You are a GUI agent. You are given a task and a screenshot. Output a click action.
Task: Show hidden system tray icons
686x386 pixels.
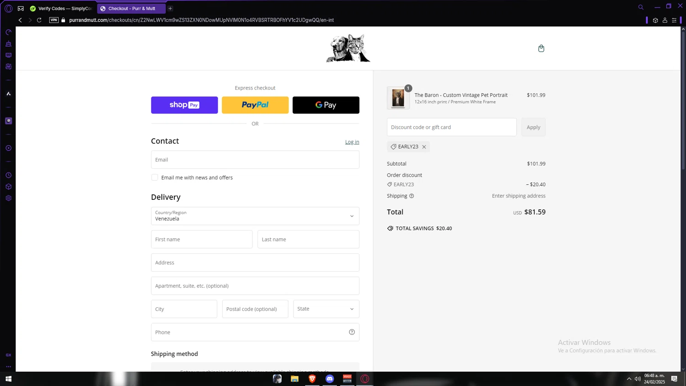click(x=629, y=379)
